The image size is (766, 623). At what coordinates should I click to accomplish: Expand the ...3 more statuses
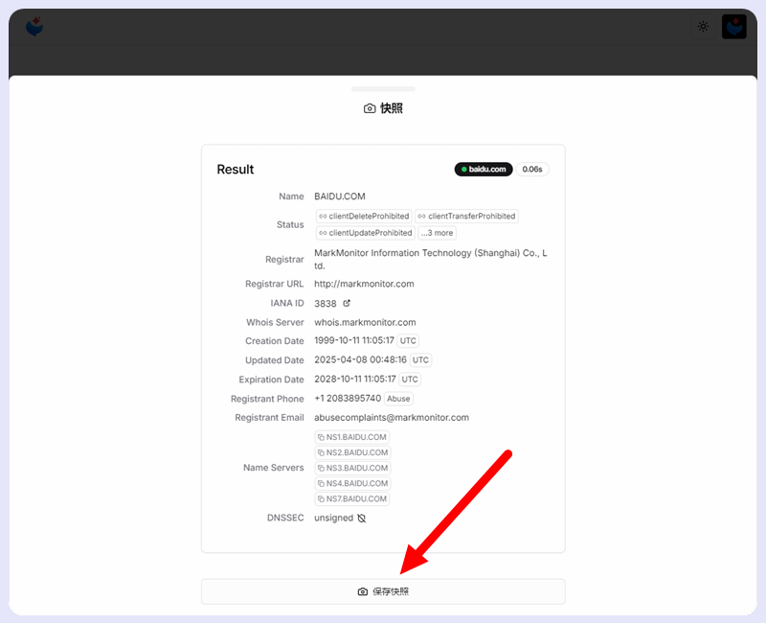[437, 233]
